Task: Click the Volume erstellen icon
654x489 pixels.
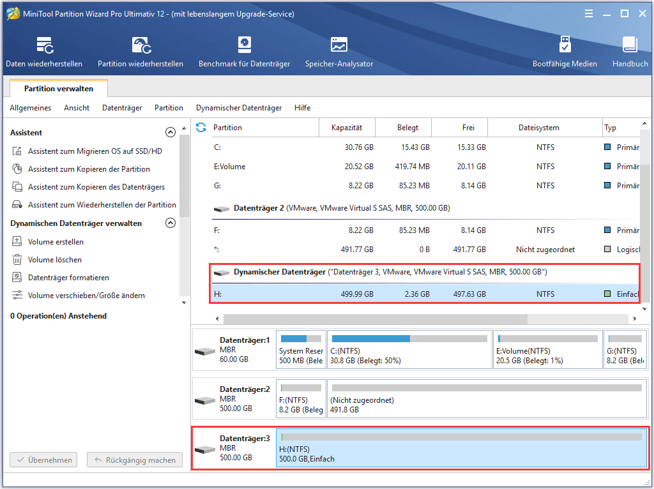Action: 17,241
